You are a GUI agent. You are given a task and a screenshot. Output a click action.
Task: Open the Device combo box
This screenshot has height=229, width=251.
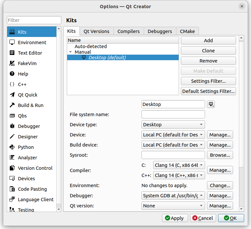coord(173,135)
